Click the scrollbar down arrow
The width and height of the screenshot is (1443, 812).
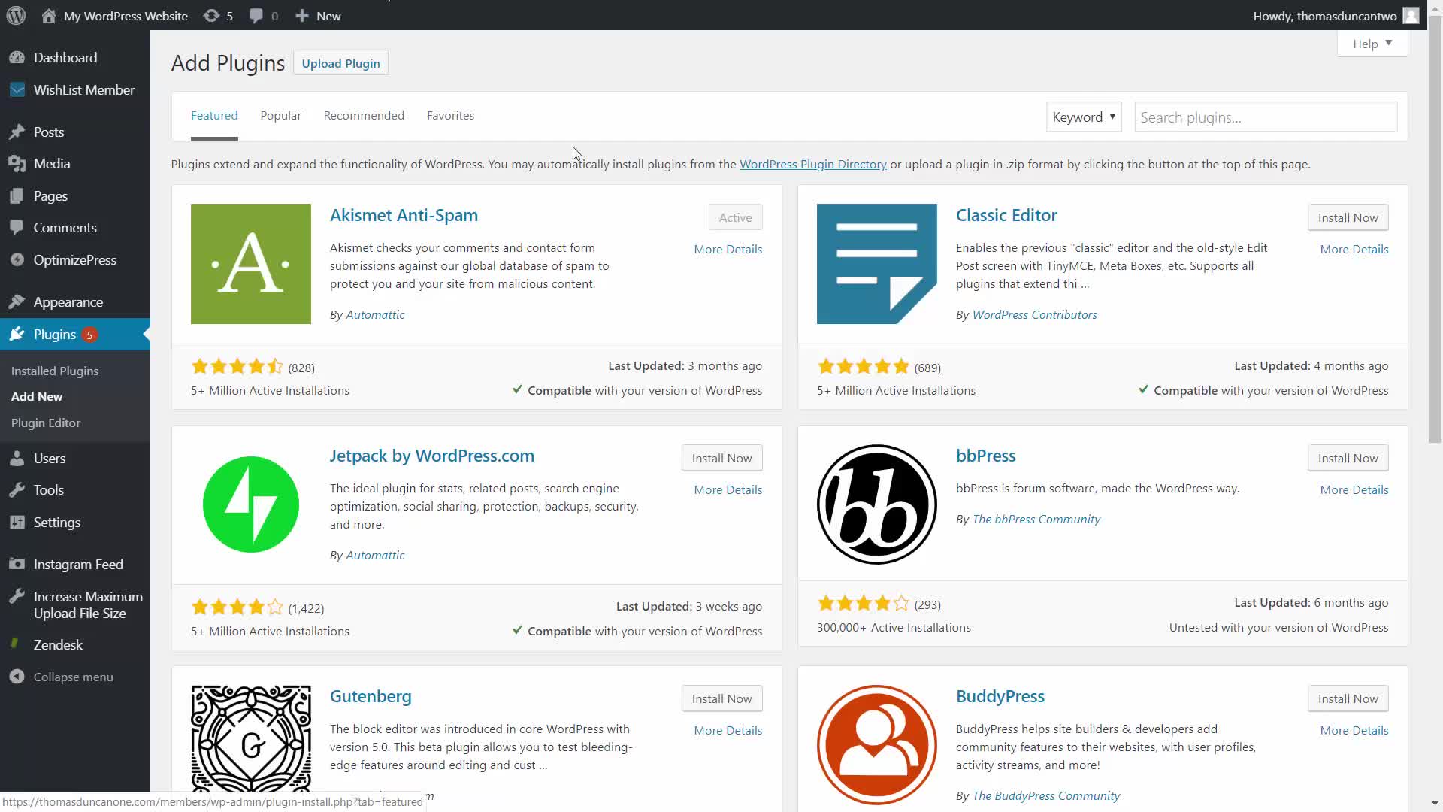tap(1435, 804)
